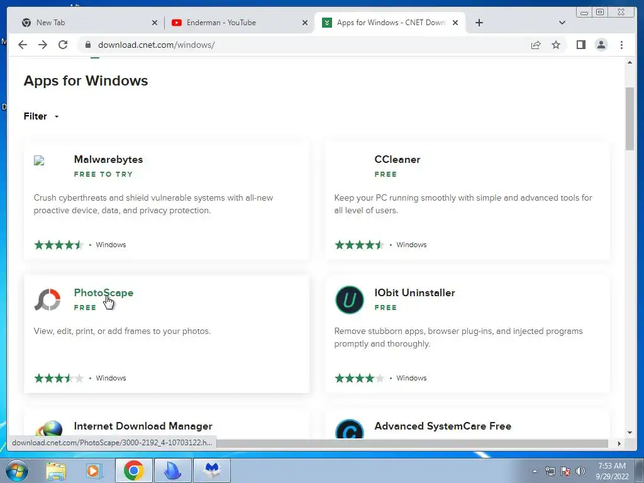Close the Enderman - YouTube tab
Image resolution: width=644 pixels, height=483 pixels.
(x=305, y=23)
